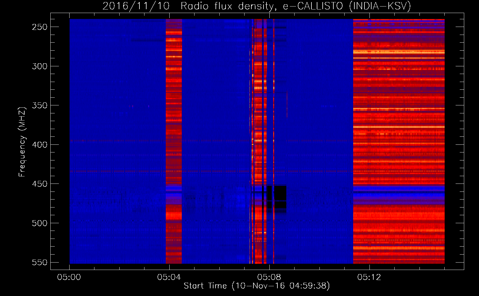479x296 pixels.
Task: Click the plot title '2016/11/10 Radio flux density, e-CALLISTO (INDIA-KSV)'
Action: tap(257, 6)
